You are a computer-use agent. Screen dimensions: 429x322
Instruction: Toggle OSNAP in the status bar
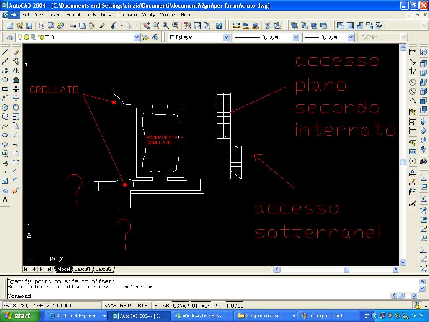tap(181, 306)
